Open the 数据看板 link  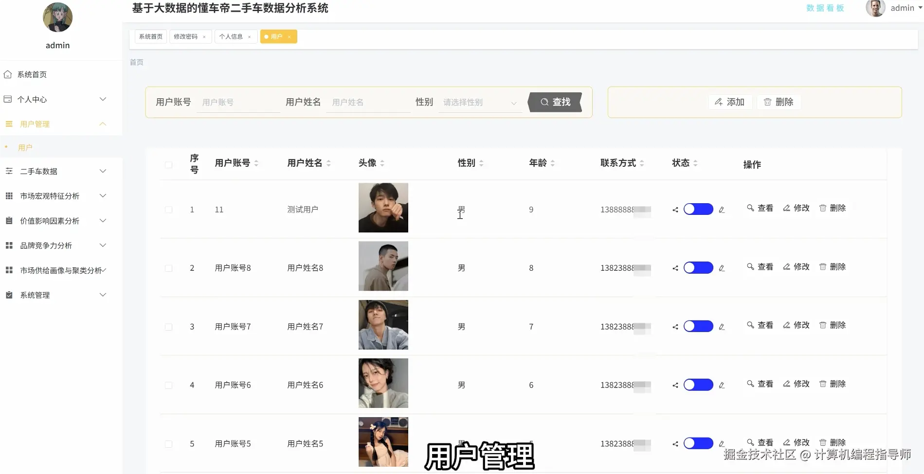coord(825,8)
